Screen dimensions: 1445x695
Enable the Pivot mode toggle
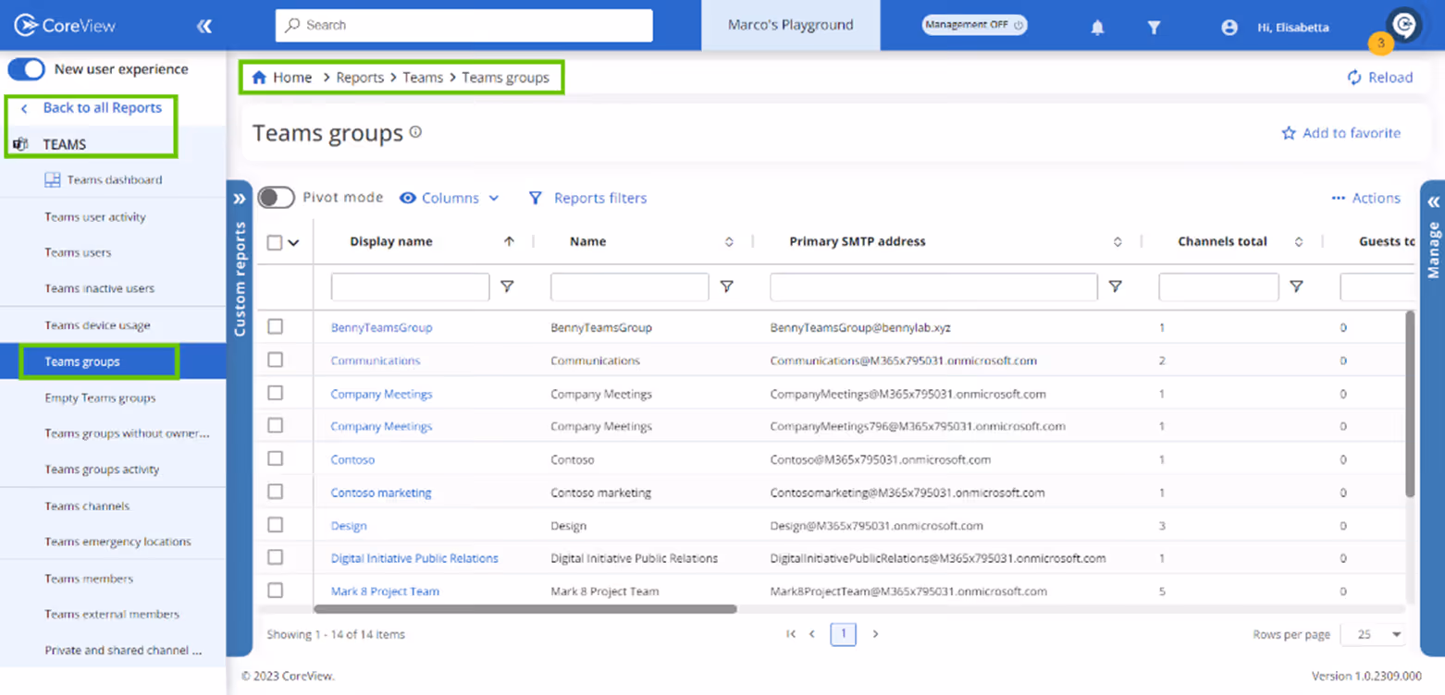point(275,197)
